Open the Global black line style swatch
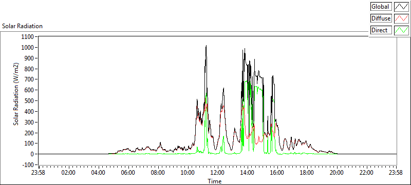The height and width of the screenshot is (185, 411). click(402, 6)
